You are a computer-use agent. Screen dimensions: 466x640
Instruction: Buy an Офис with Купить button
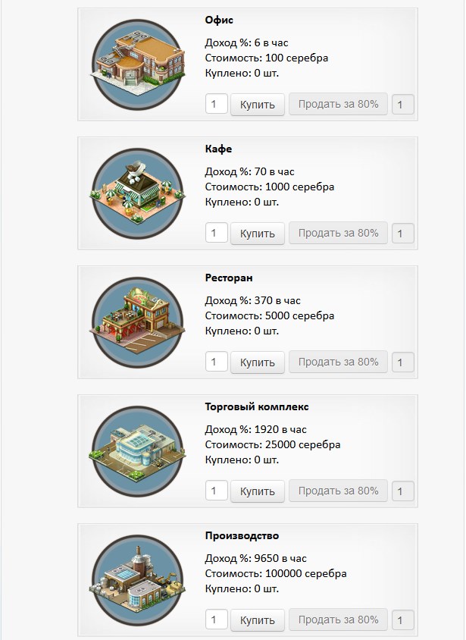[258, 105]
